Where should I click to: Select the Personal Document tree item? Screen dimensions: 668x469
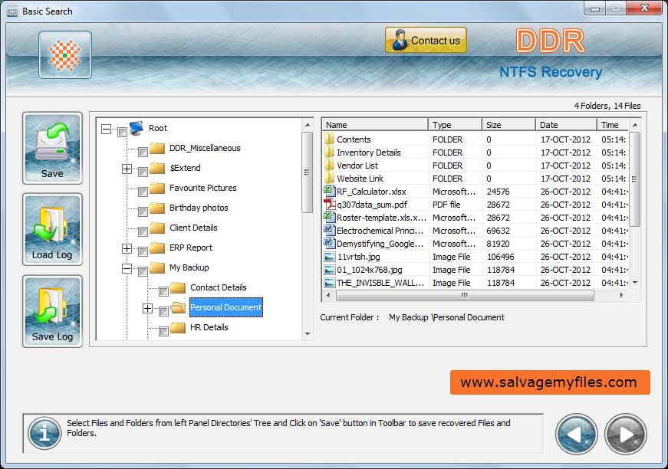tap(225, 307)
